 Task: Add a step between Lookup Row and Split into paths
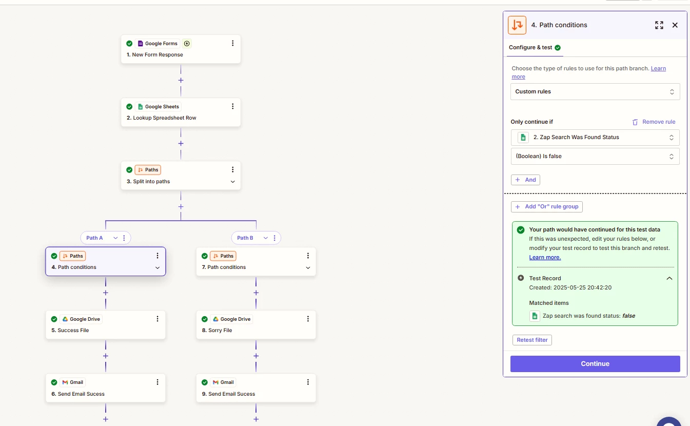[181, 144]
